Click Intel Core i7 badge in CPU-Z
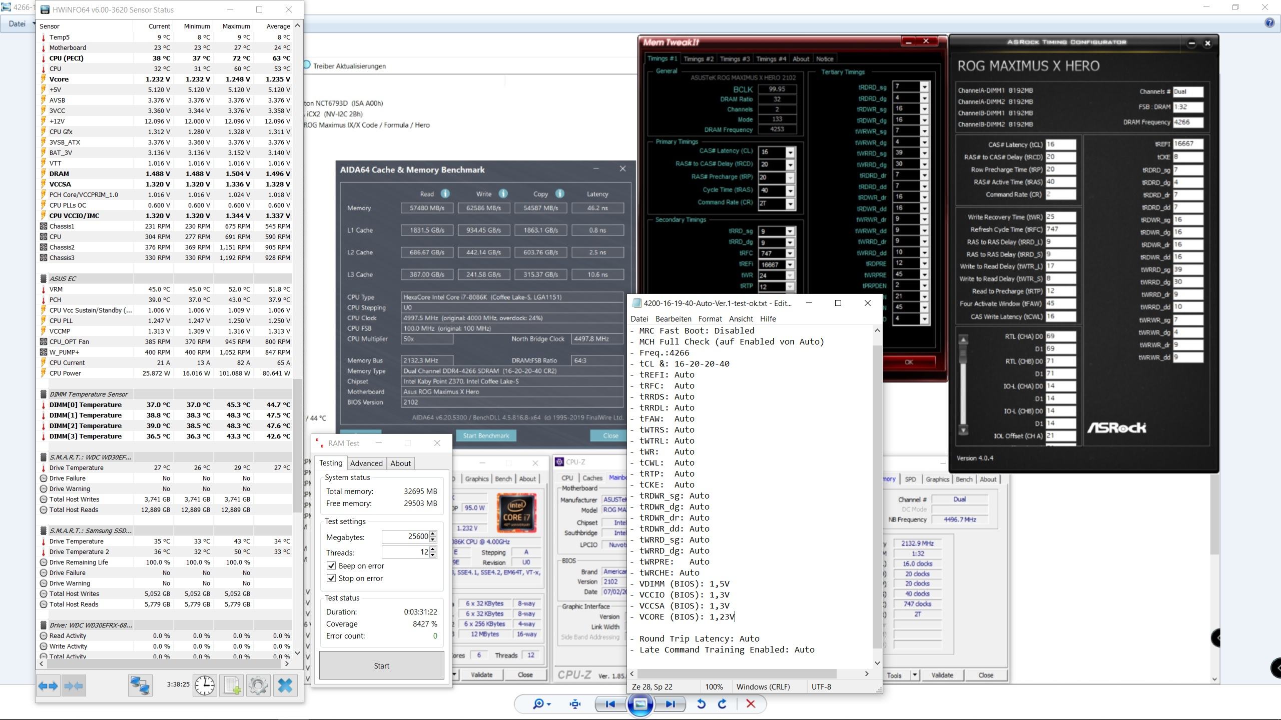The width and height of the screenshot is (1281, 720). [x=516, y=513]
